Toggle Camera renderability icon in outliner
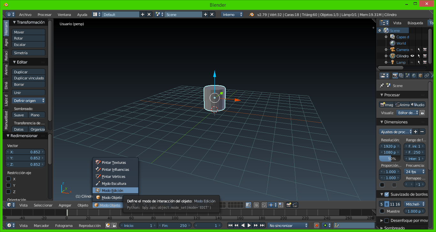 (x=425, y=50)
